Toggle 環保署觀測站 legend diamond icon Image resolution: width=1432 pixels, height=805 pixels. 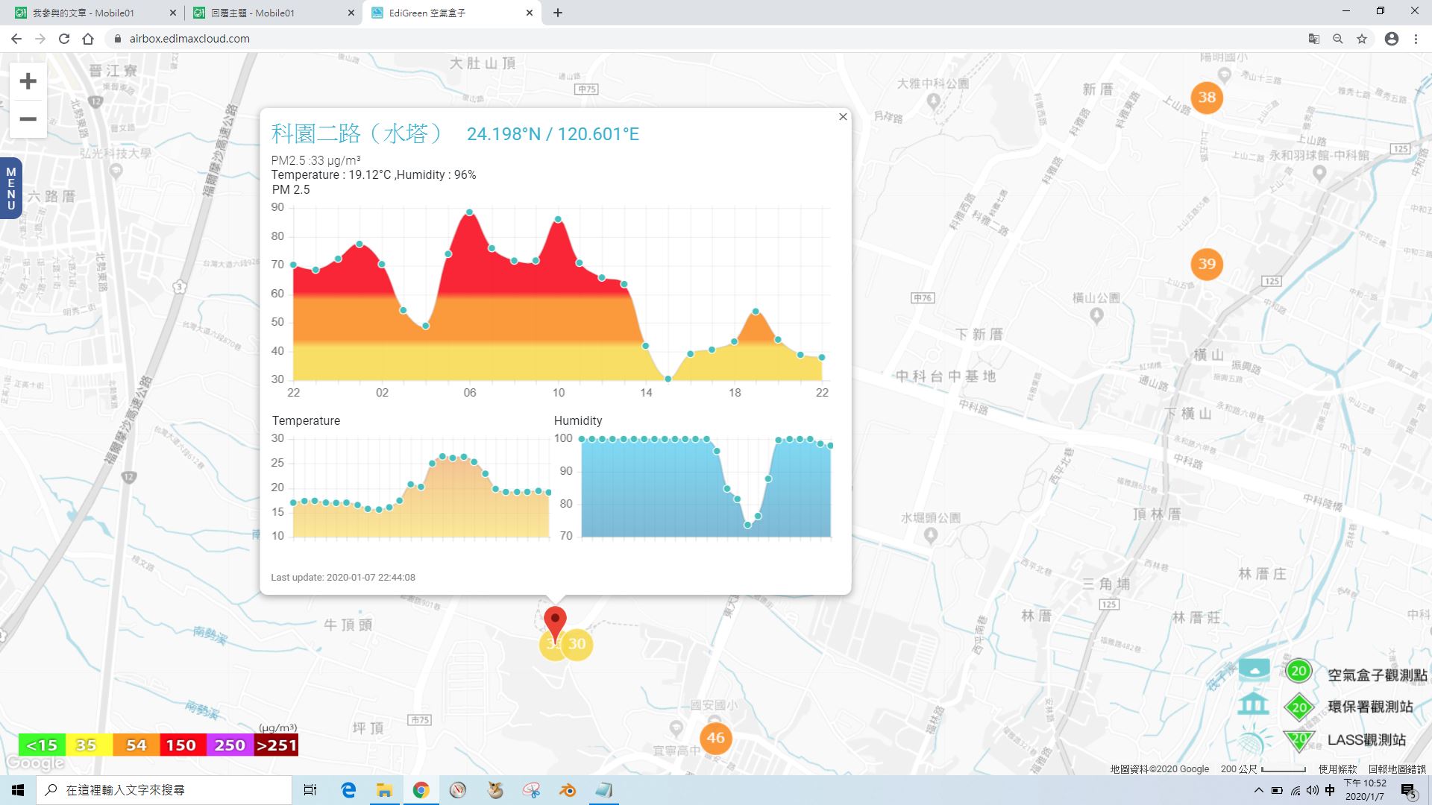click(x=1298, y=707)
